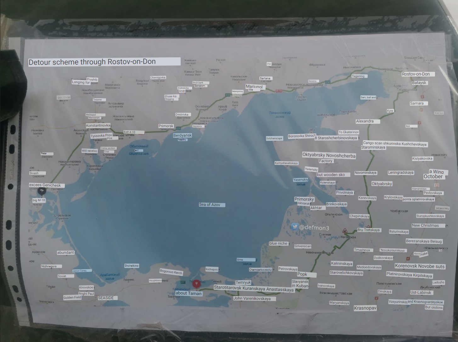Click the dark map pin below Genichesk

pos(42,191)
